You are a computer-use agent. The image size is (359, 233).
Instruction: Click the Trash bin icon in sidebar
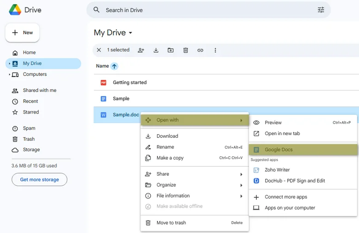[15, 139]
